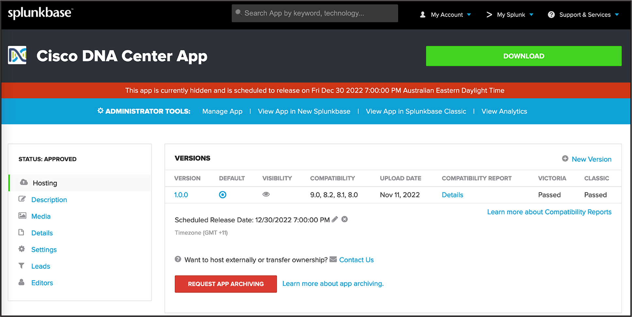Screen dimensions: 632x317
Task: Click the VERSIONS heading
Action: coord(192,158)
